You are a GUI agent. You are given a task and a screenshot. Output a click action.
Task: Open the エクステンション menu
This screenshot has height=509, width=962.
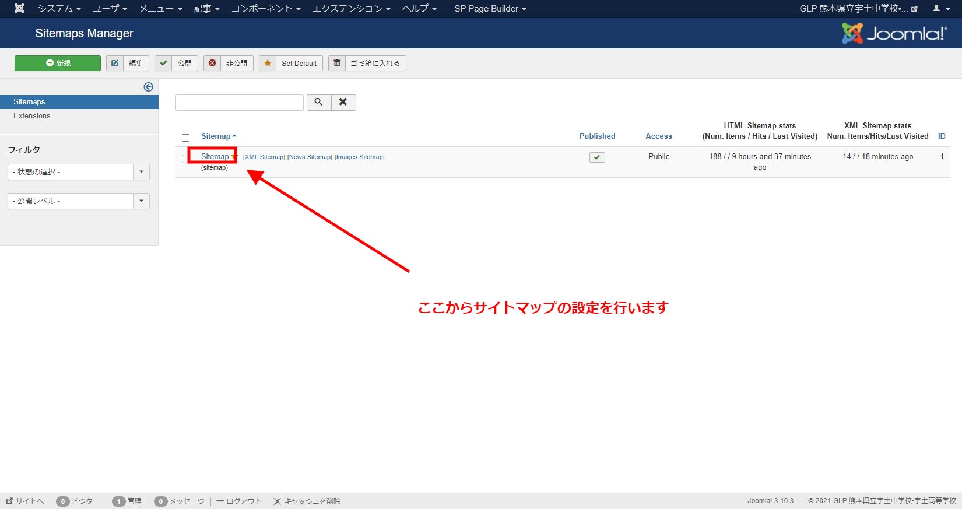[x=351, y=9]
